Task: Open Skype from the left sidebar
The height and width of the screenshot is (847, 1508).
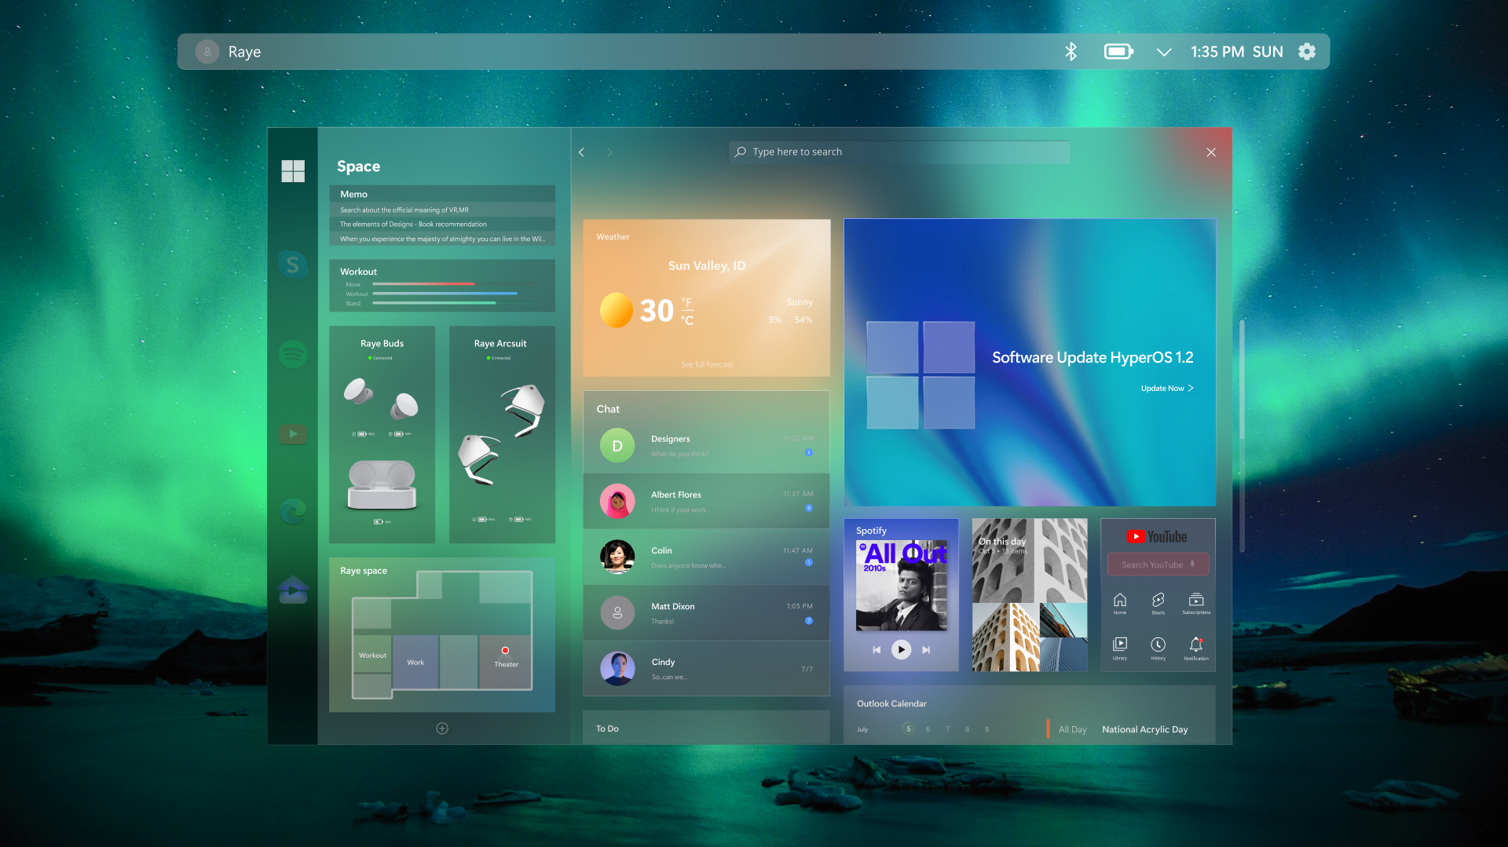Action: click(293, 265)
